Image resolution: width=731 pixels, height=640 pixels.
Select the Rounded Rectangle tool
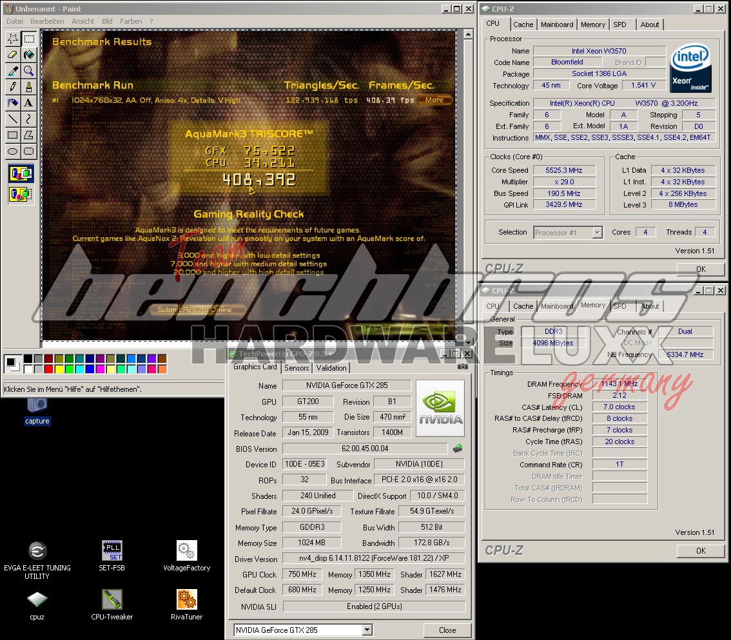coord(29,151)
